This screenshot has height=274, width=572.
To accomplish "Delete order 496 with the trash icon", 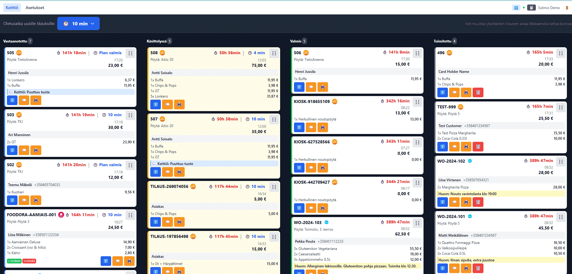I will pyautogui.click(x=478, y=92).
